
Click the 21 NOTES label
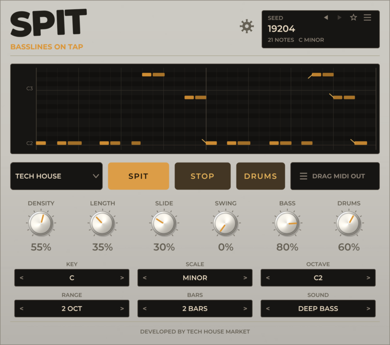click(x=281, y=40)
